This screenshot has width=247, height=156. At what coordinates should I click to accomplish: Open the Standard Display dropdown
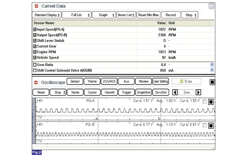click(x=46, y=15)
